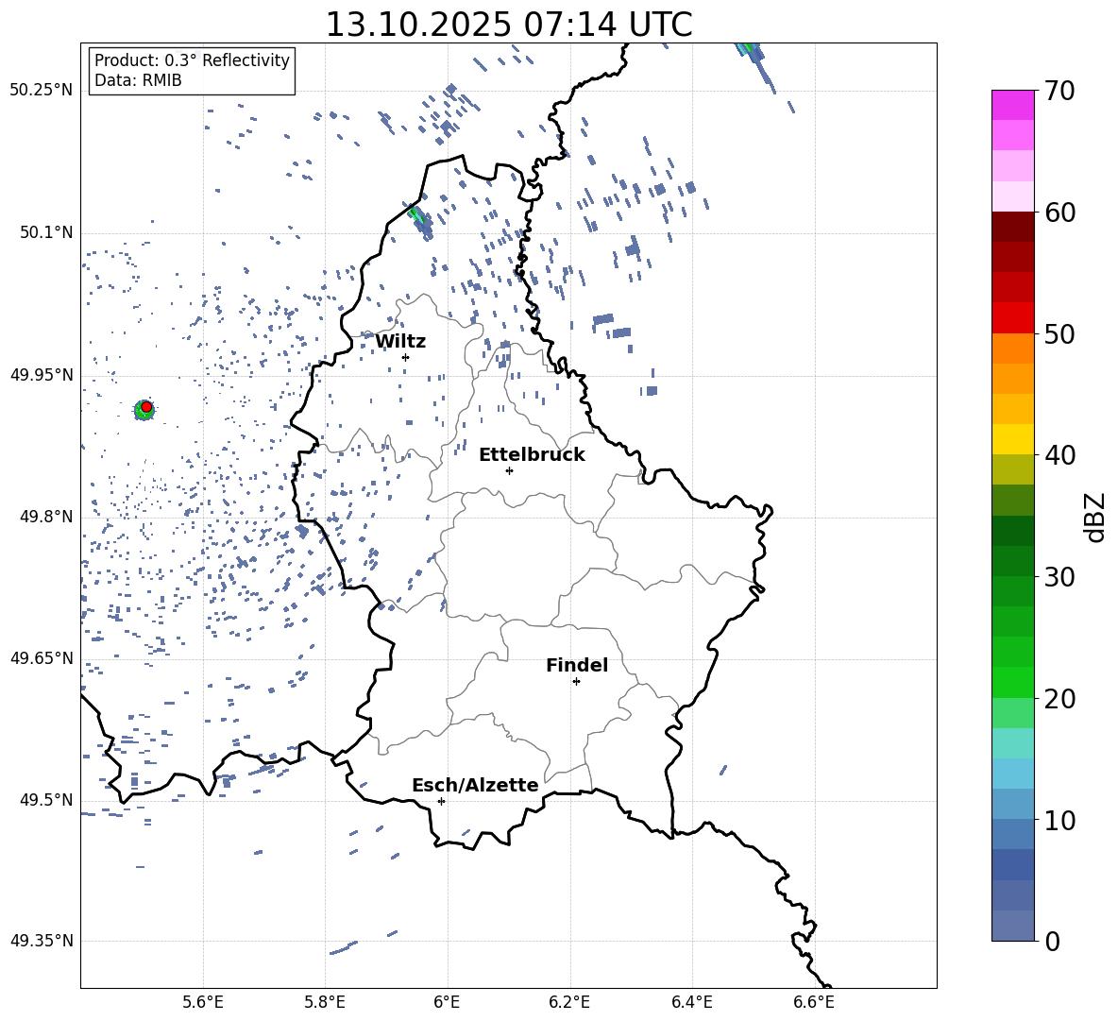
Task: Click the Esch/Alzette station cross marker
Action: coord(441,801)
